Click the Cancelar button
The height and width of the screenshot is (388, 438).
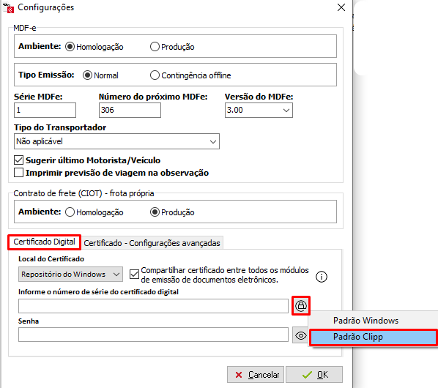[256, 374]
